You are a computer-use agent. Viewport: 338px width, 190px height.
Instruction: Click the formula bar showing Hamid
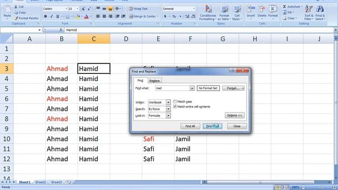point(199,30)
